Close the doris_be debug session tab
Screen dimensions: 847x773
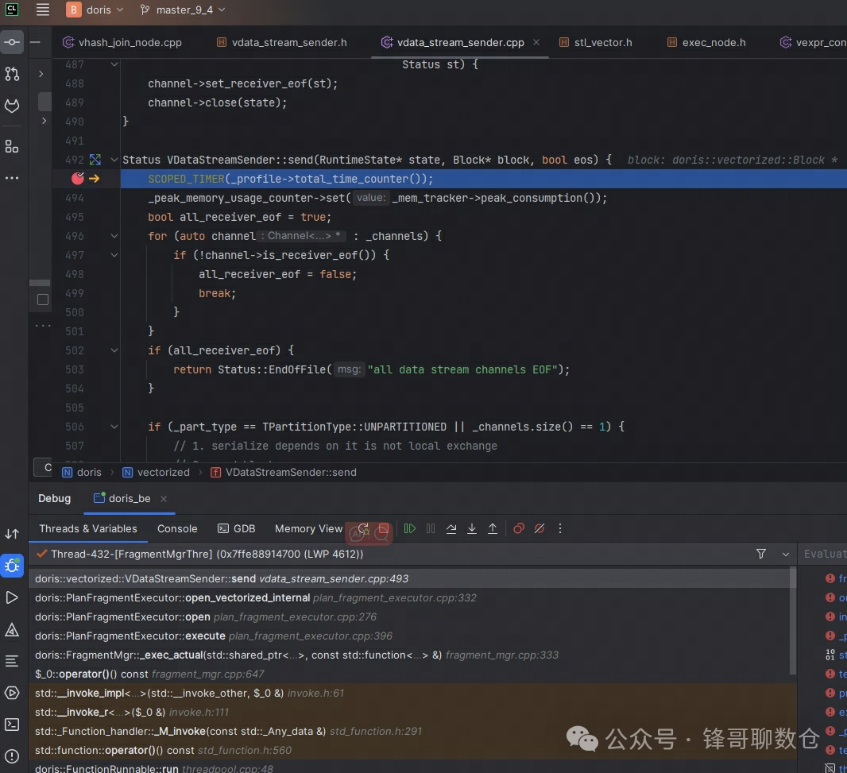pos(164,499)
